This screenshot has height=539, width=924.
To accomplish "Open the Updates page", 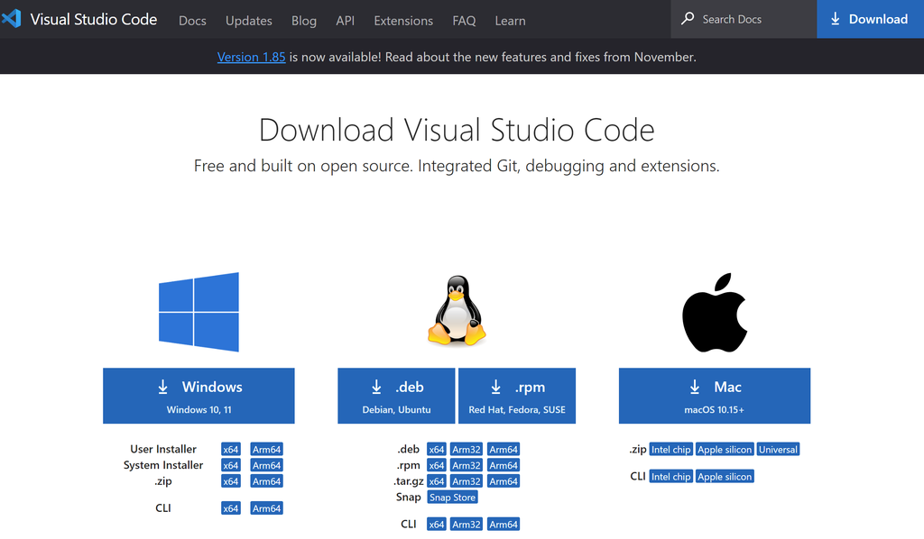I will click(249, 21).
